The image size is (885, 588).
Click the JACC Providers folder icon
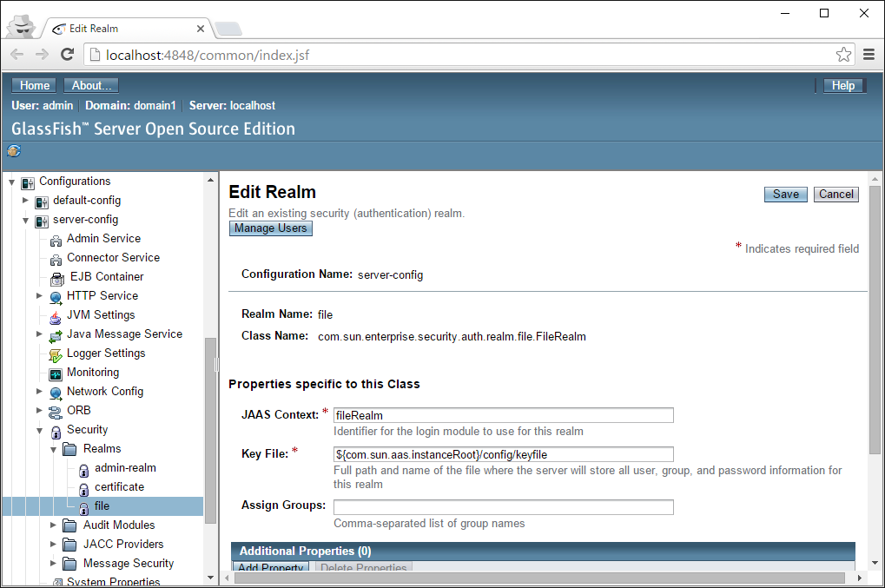(69, 545)
